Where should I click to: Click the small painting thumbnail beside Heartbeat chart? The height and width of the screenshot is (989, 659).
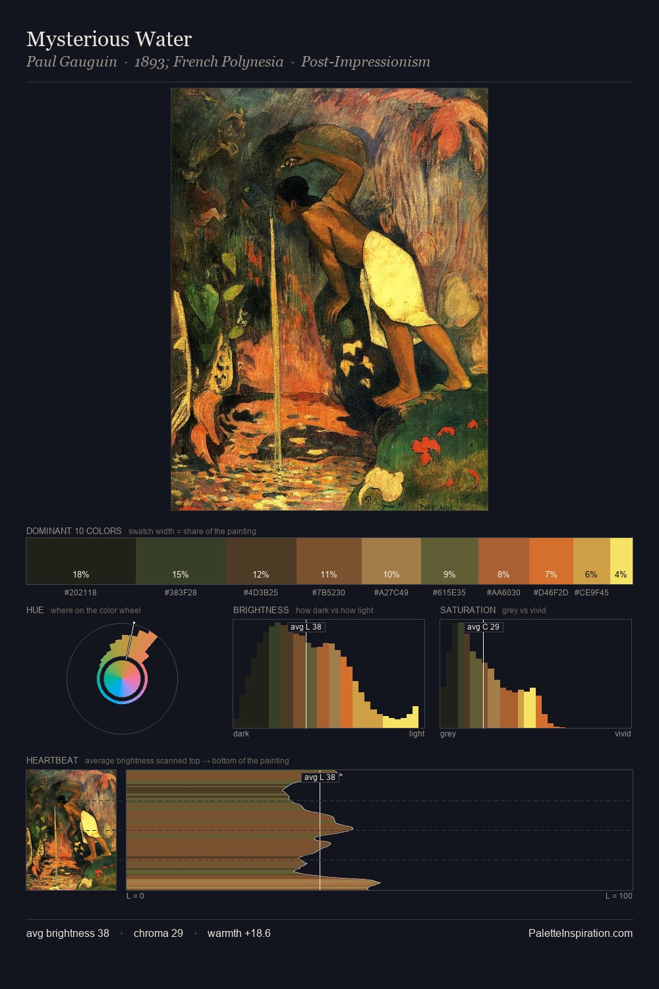tap(71, 830)
